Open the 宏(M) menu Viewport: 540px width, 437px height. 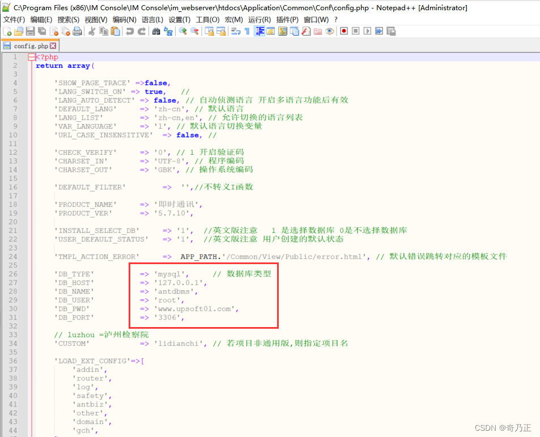point(233,20)
